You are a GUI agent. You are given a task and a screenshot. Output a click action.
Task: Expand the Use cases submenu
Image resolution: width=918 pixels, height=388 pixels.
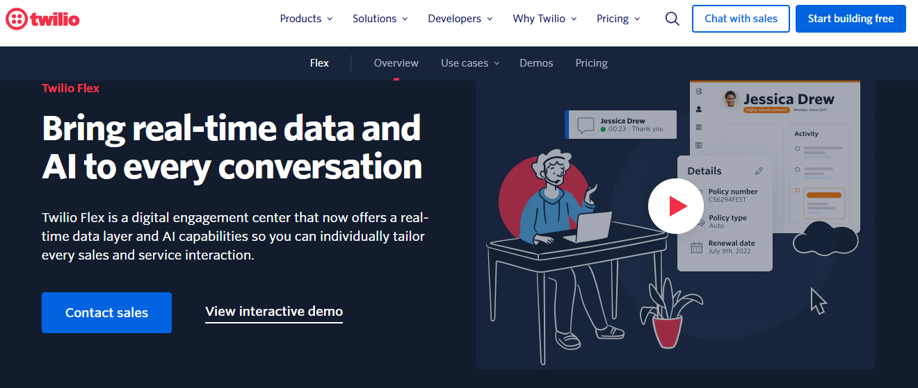(470, 63)
